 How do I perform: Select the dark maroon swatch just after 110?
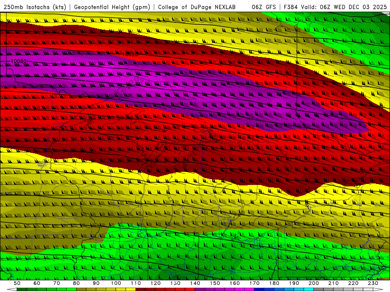click(140, 289)
